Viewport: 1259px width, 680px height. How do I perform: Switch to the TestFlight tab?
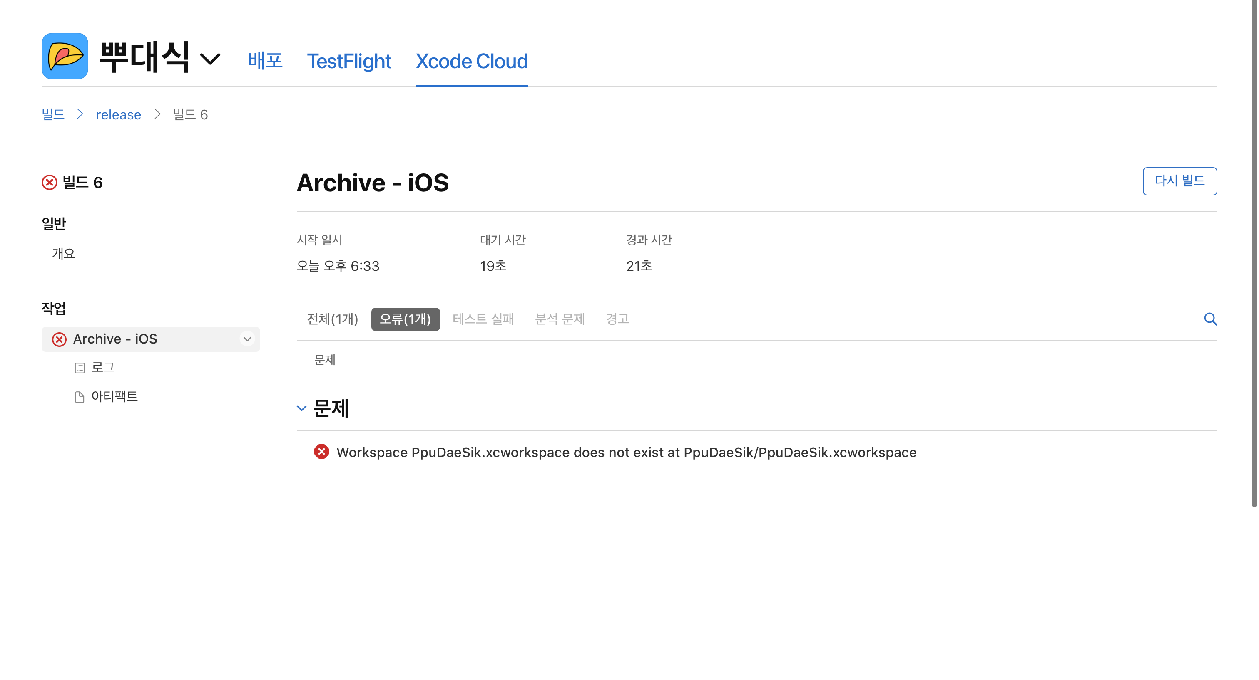coord(349,61)
